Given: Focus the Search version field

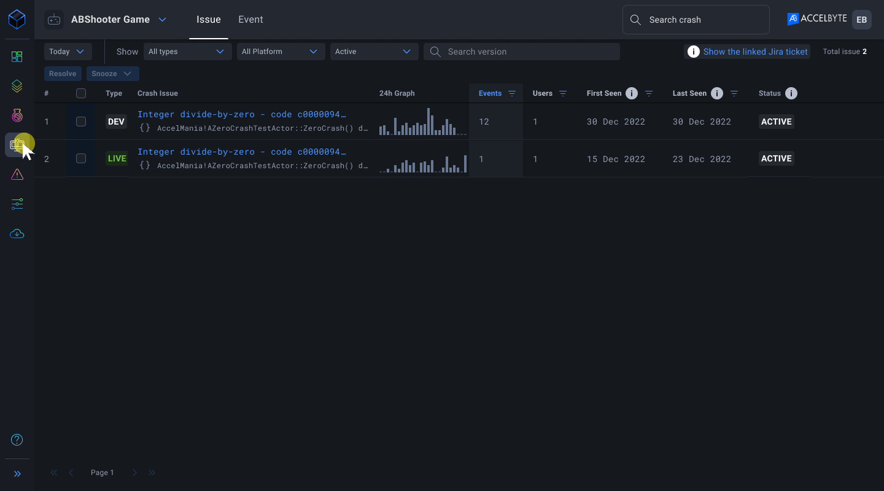Looking at the screenshot, I should coord(522,52).
